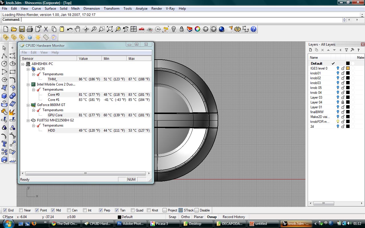Click the Print icon in Rhino toolbar

[x=30, y=29]
